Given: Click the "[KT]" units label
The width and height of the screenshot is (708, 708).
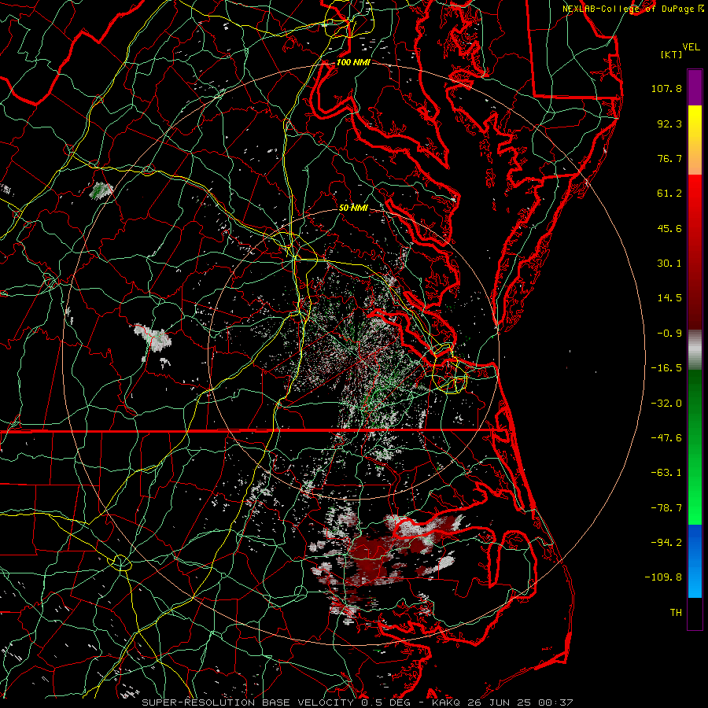Looking at the screenshot, I should click(672, 54).
